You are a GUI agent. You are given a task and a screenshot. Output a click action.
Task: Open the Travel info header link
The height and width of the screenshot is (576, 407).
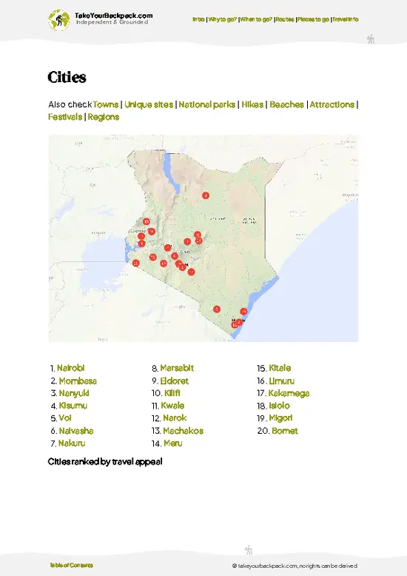click(x=346, y=19)
